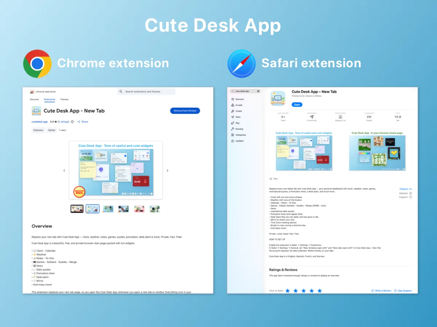Screen dimensions: 437x327
Task: Rate five stars in Click to Rate
Action: click(320, 291)
